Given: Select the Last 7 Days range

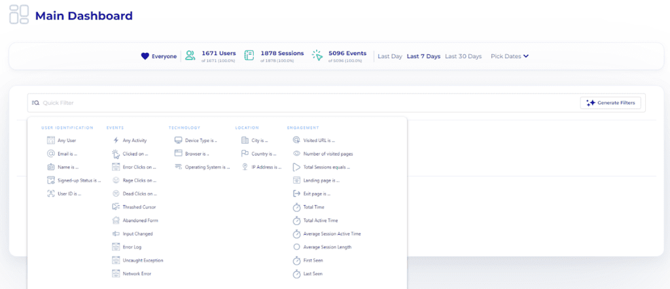Looking at the screenshot, I should 423,56.
